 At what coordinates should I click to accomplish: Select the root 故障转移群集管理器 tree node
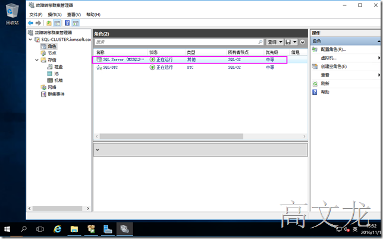[54, 33]
